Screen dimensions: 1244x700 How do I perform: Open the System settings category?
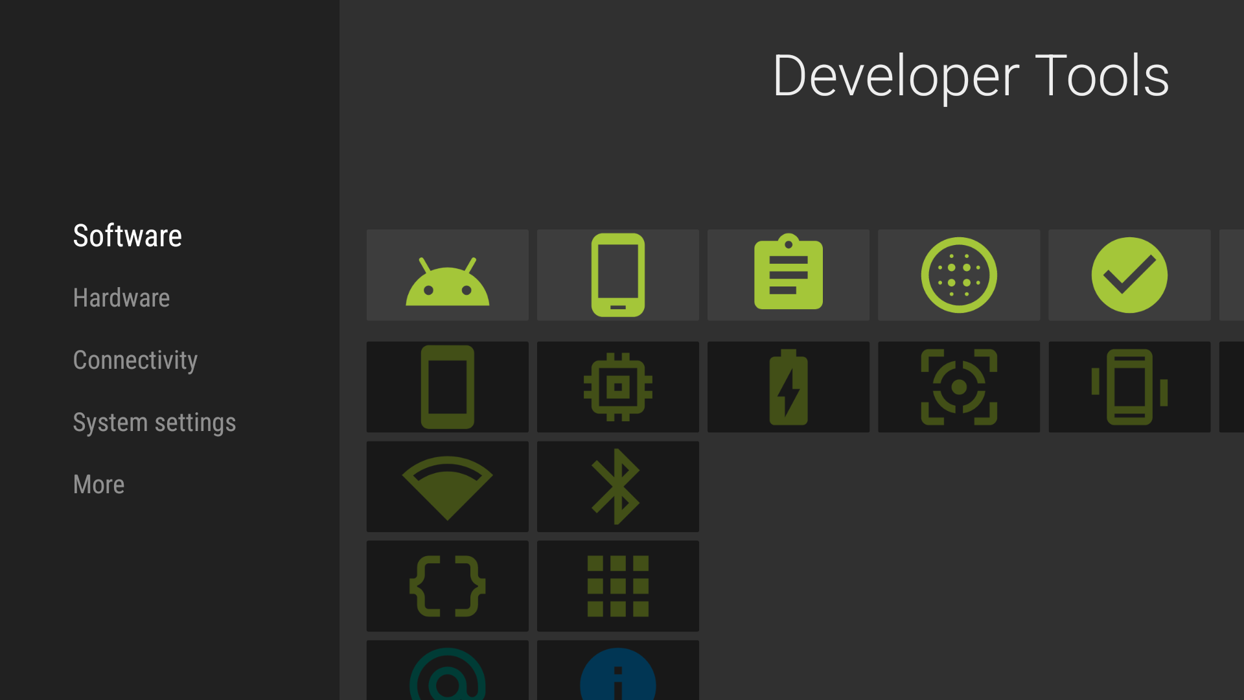pos(154,423)
